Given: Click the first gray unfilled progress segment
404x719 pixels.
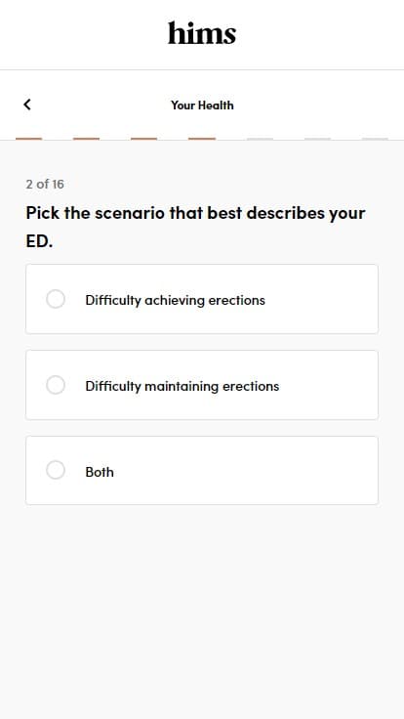Looking at the screenshot, I should tap(260, 139).
